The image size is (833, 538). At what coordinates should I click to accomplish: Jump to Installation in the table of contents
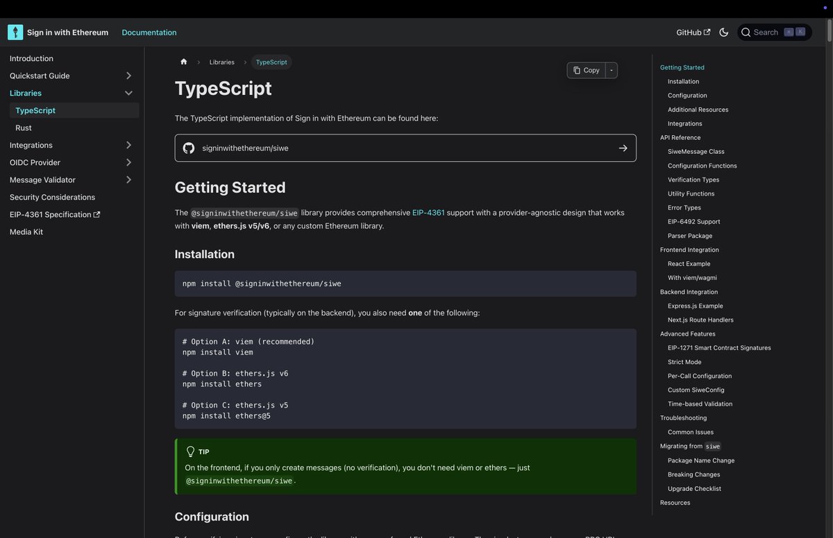tap(684, 81)
